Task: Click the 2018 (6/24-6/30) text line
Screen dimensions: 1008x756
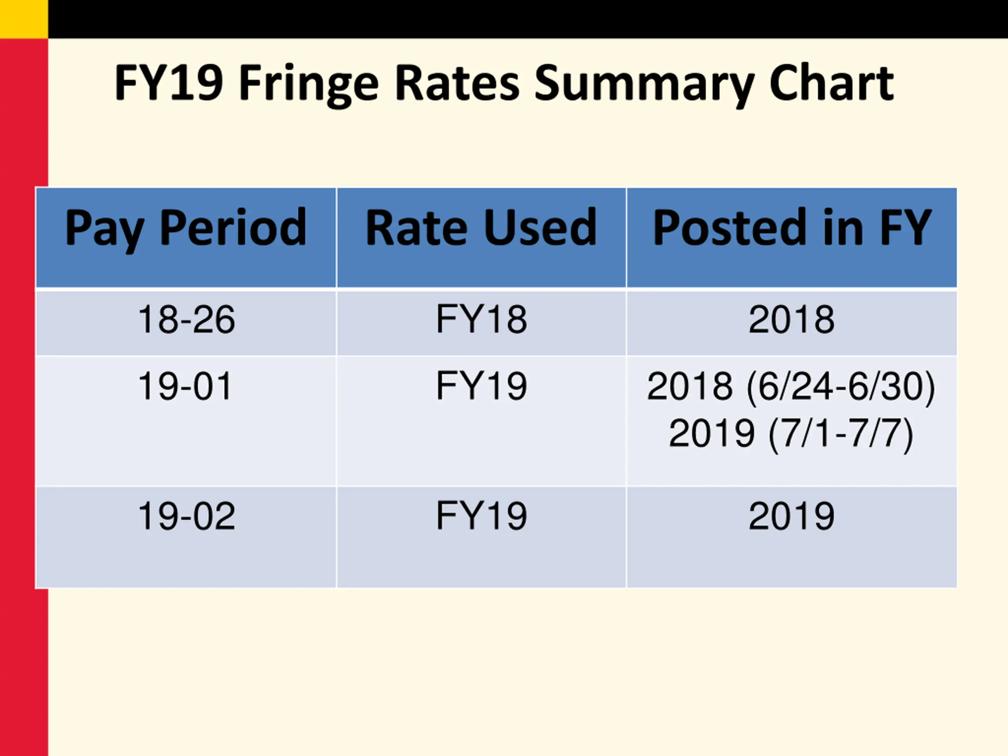Action: pyautogui.click(x=791, y=386)
